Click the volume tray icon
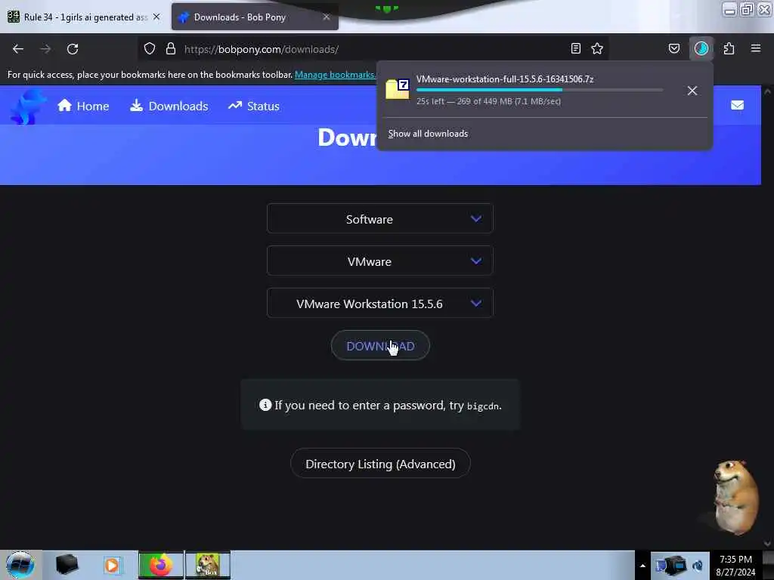The image size is (774, 580). click(698, 565)
